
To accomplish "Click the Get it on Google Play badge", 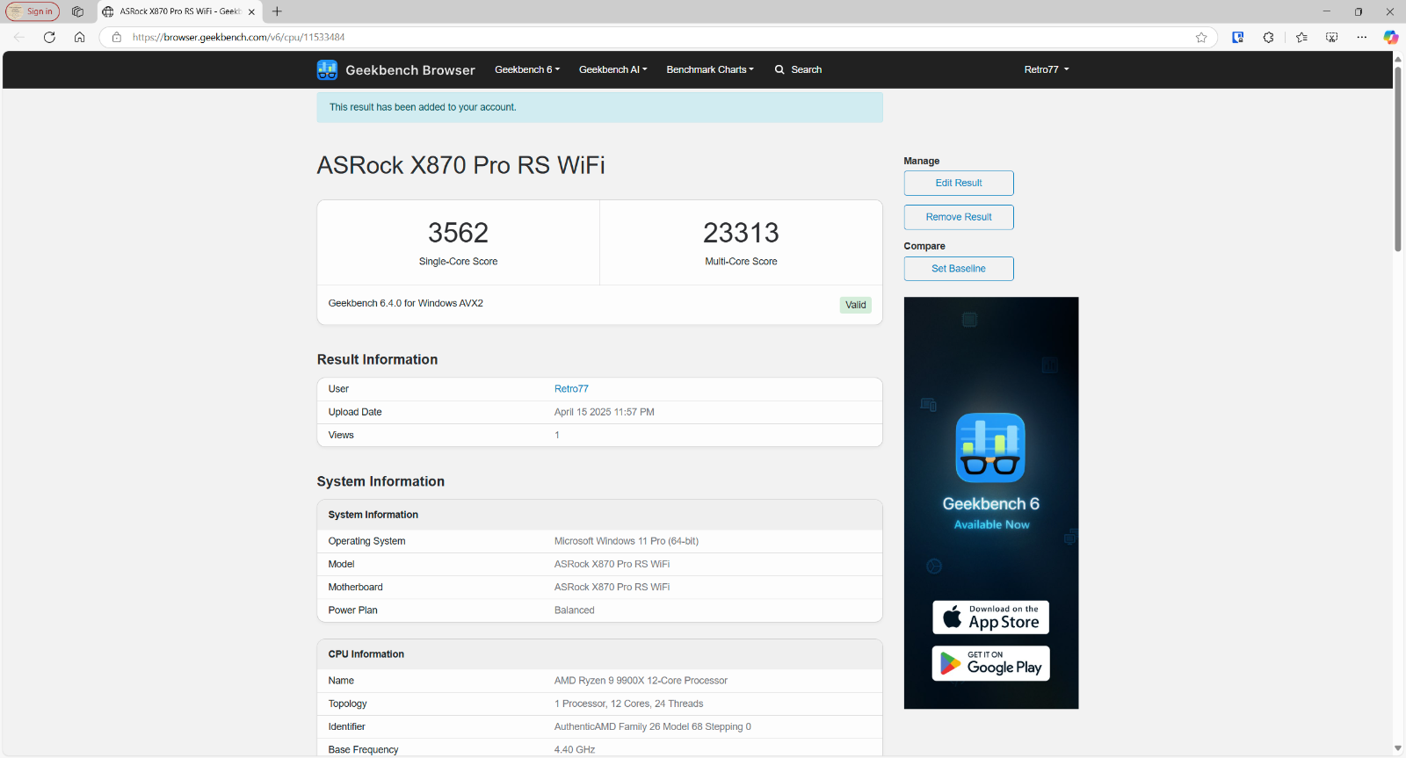I will (x=990, y=663).
